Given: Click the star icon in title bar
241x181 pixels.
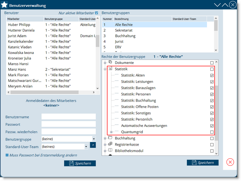Looking at the screenshot, I should (x=4, y=5).
